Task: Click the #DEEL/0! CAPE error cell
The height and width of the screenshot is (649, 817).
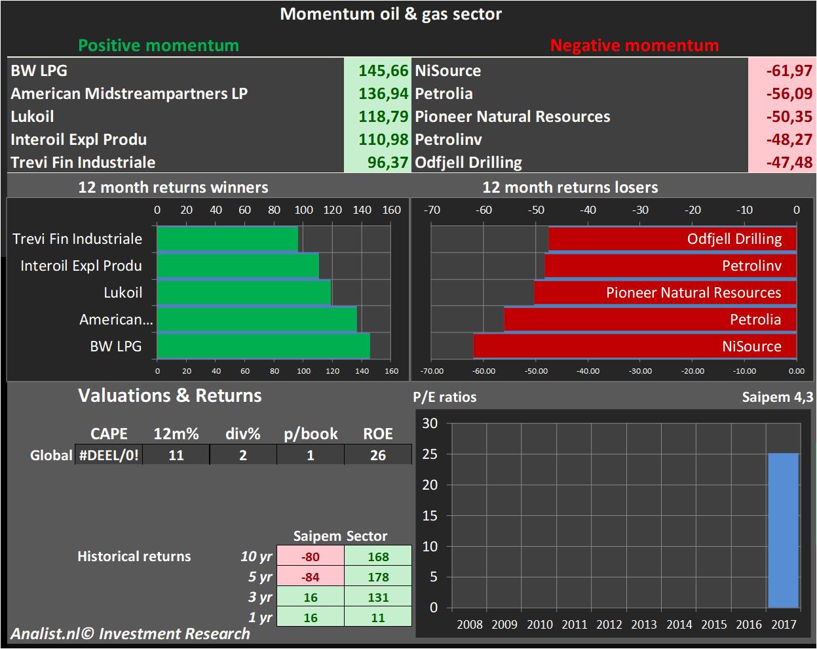Action: (109, 455)
